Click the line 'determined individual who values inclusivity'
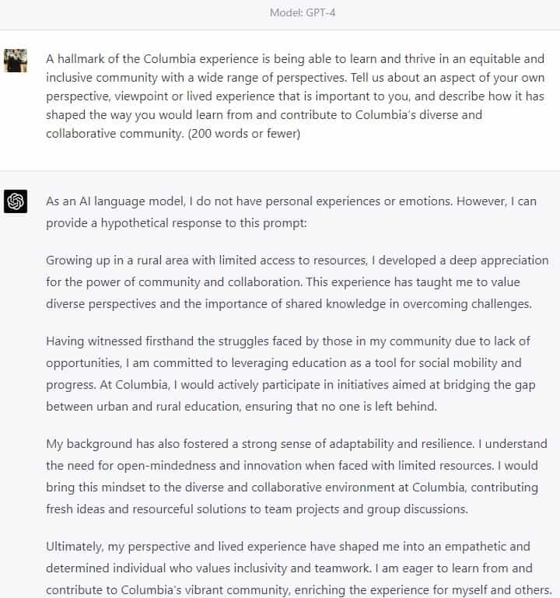 (x=289, y=568)
